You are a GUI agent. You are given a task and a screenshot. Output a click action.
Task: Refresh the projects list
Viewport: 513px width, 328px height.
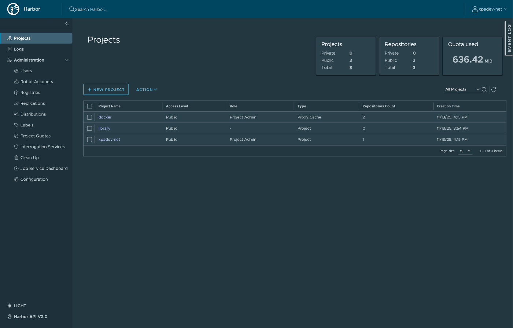coord(494,89)
